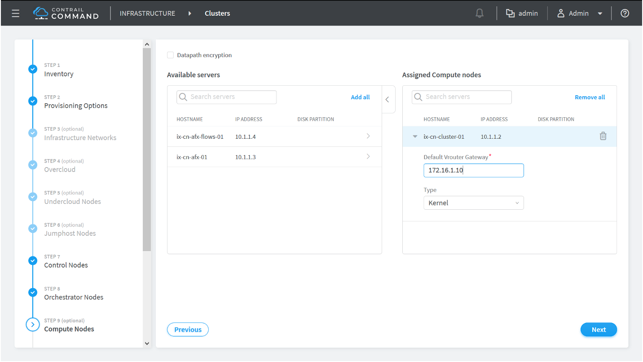Assign ix-cn-afx-01 using its arrow icon
643x362 pixels.
click(x=368, y=157)
